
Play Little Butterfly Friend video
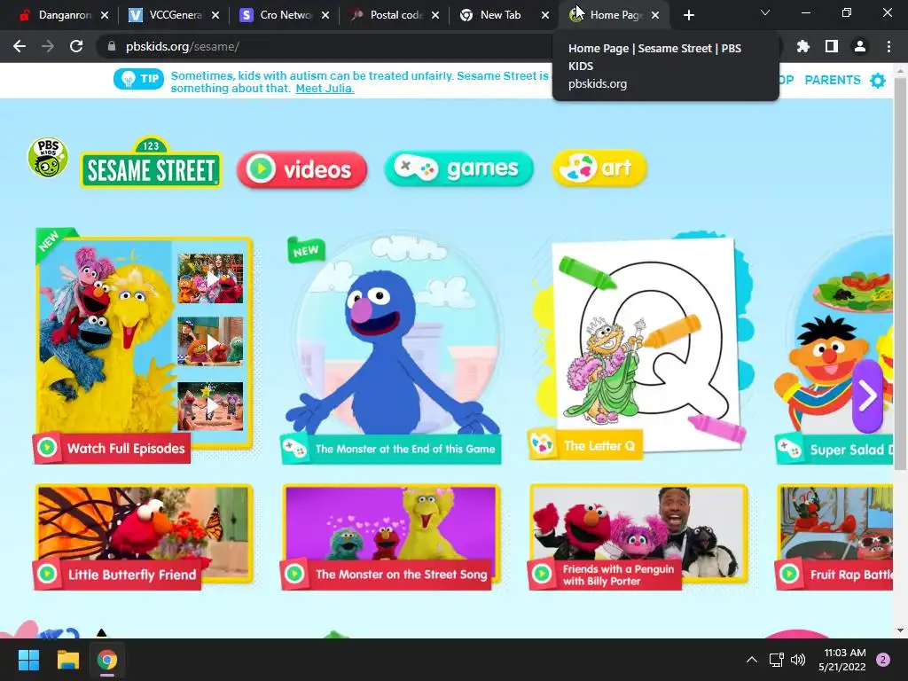pos(144,536)
